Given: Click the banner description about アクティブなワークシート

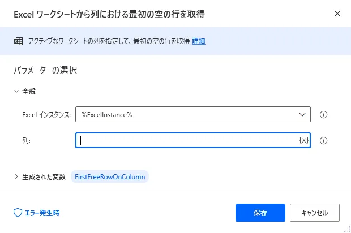Looking at the screenshot, I should pyautogui.click(x=109, y=41).
